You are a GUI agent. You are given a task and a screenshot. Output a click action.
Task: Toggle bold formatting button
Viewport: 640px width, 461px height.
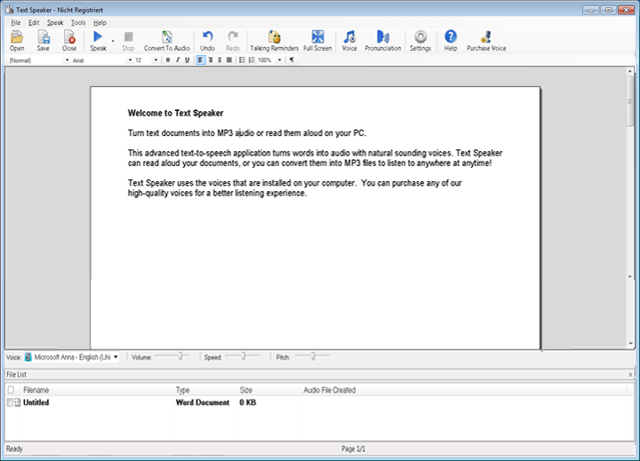(167, 60)
